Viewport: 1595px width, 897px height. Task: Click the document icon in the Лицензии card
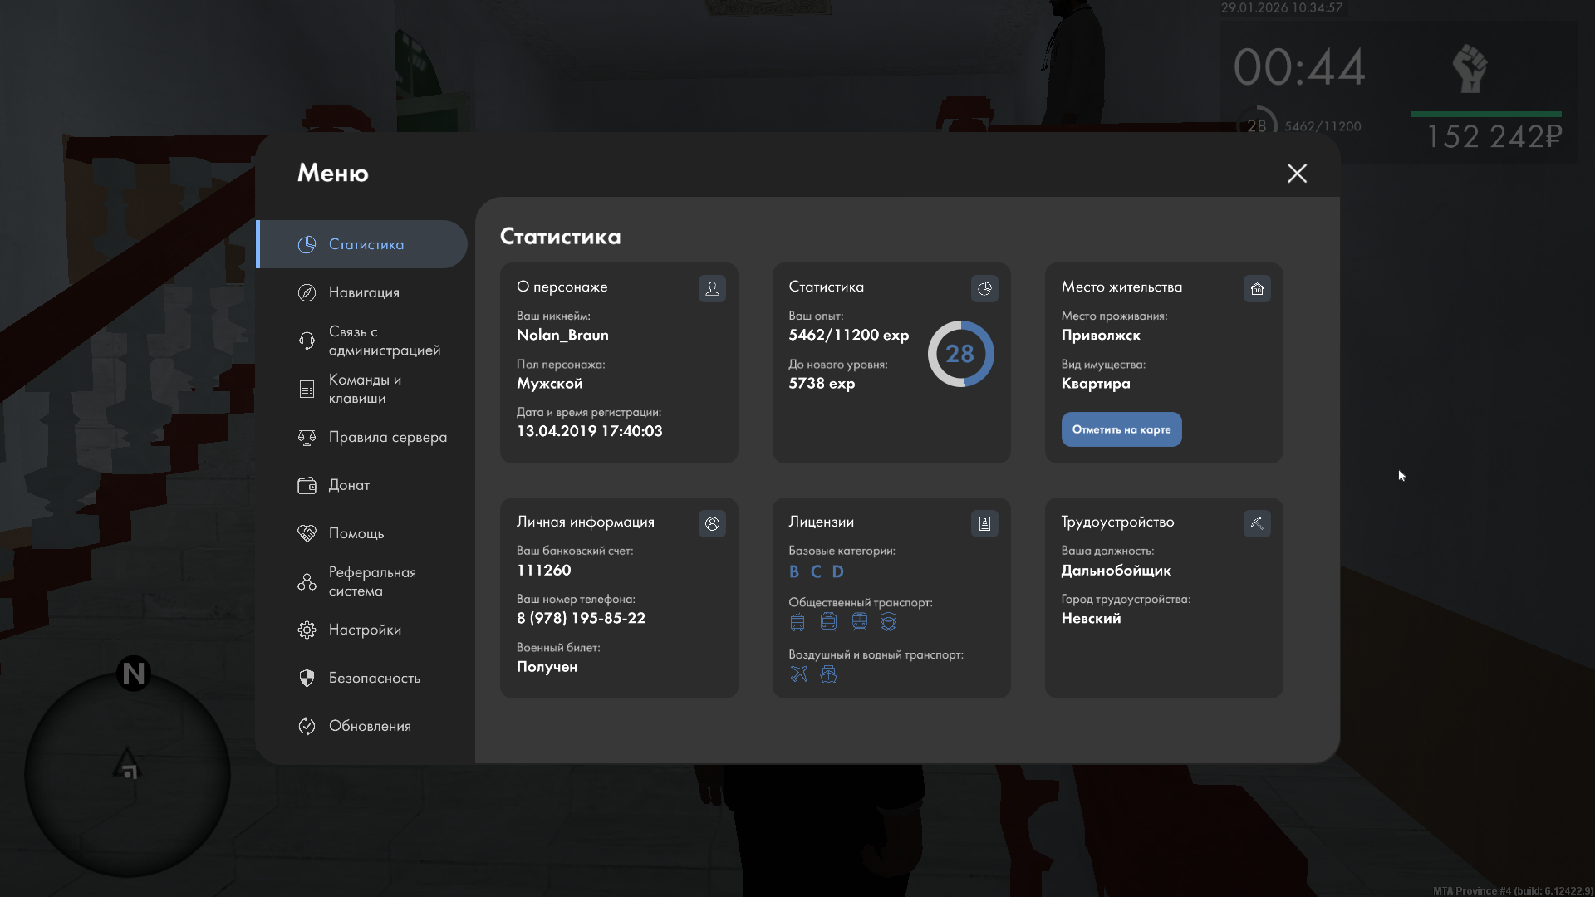pos(984,523)
